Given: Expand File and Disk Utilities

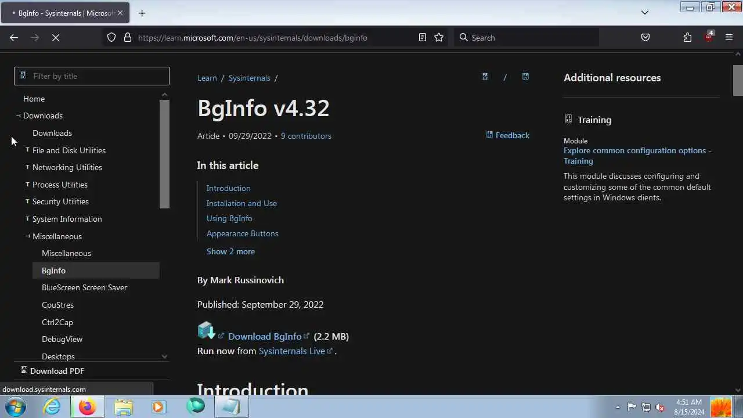Looking at the screenshot, I should (x=27, y=150).
